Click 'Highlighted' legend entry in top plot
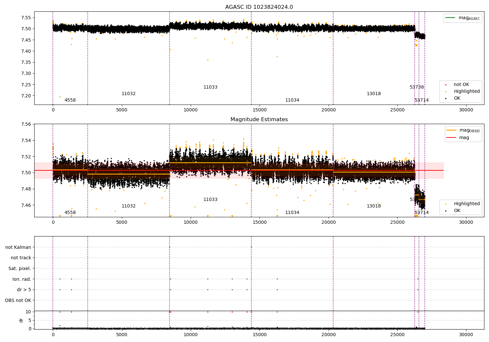 point(463,92)
